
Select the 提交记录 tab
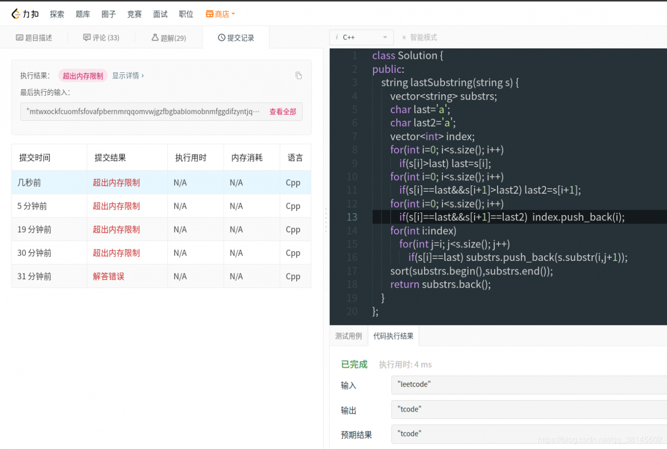tap(236, 38)
